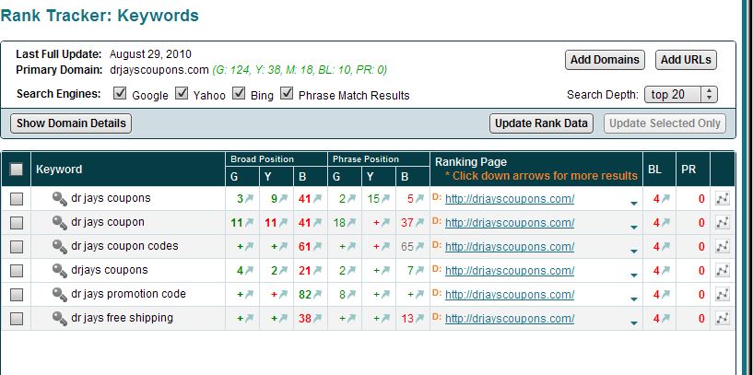Click the Add Domains button

(x=605, y=60)
